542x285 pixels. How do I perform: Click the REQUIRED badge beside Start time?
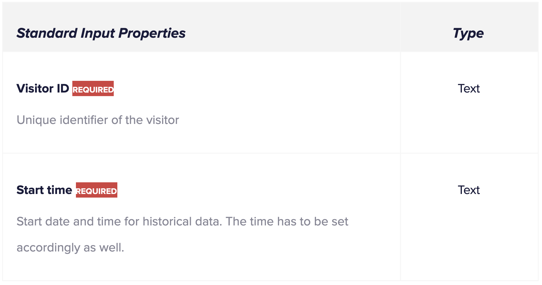[97, 190]
